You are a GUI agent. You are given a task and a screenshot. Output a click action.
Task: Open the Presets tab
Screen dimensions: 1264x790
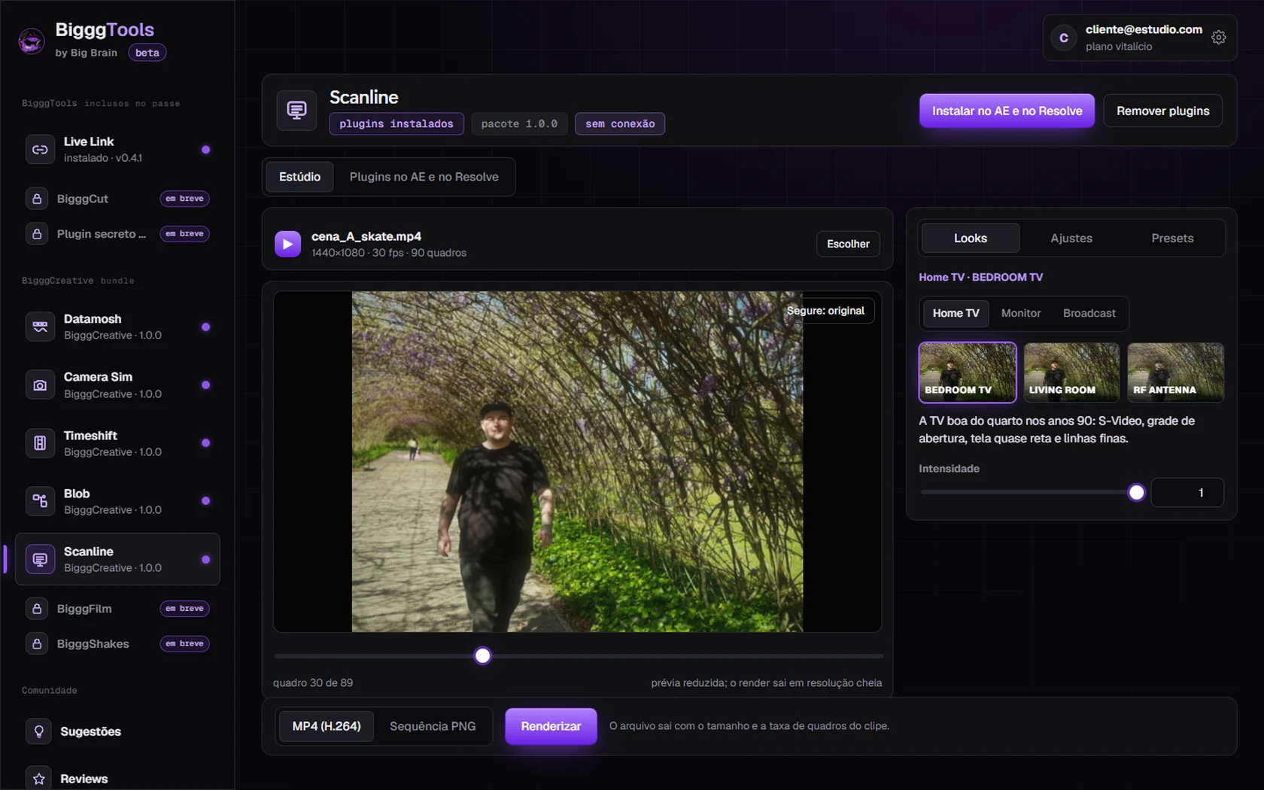tap(1172, 238)
